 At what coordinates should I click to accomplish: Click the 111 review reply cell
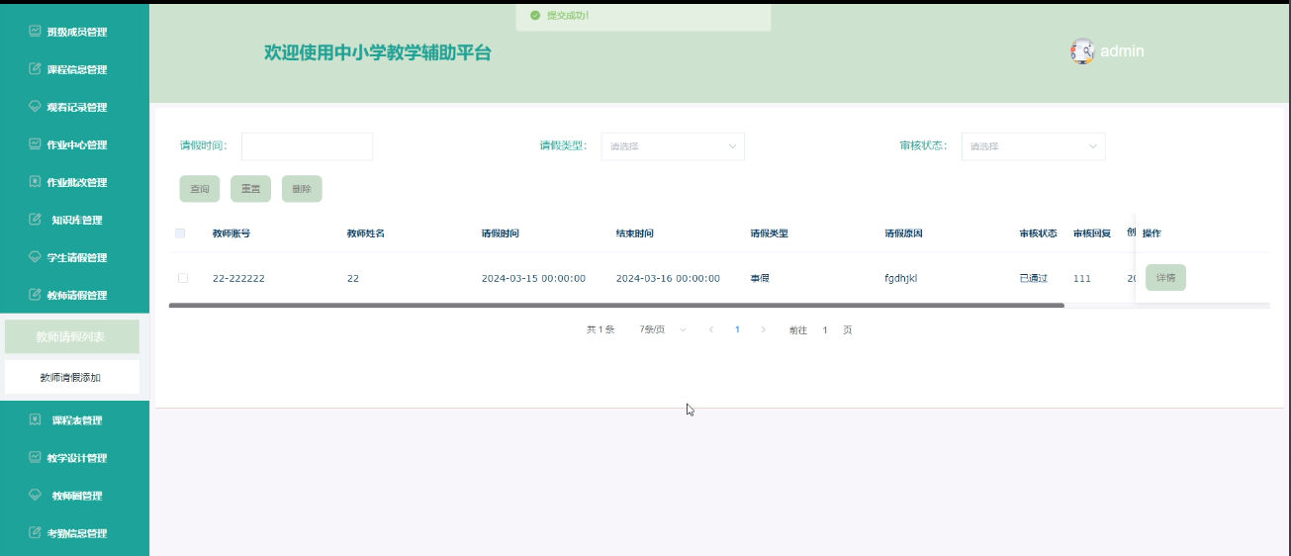1082,278
